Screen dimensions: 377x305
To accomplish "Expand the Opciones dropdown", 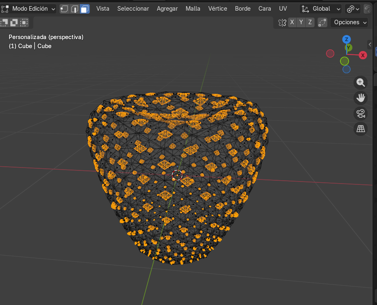I will click(350, 23).
